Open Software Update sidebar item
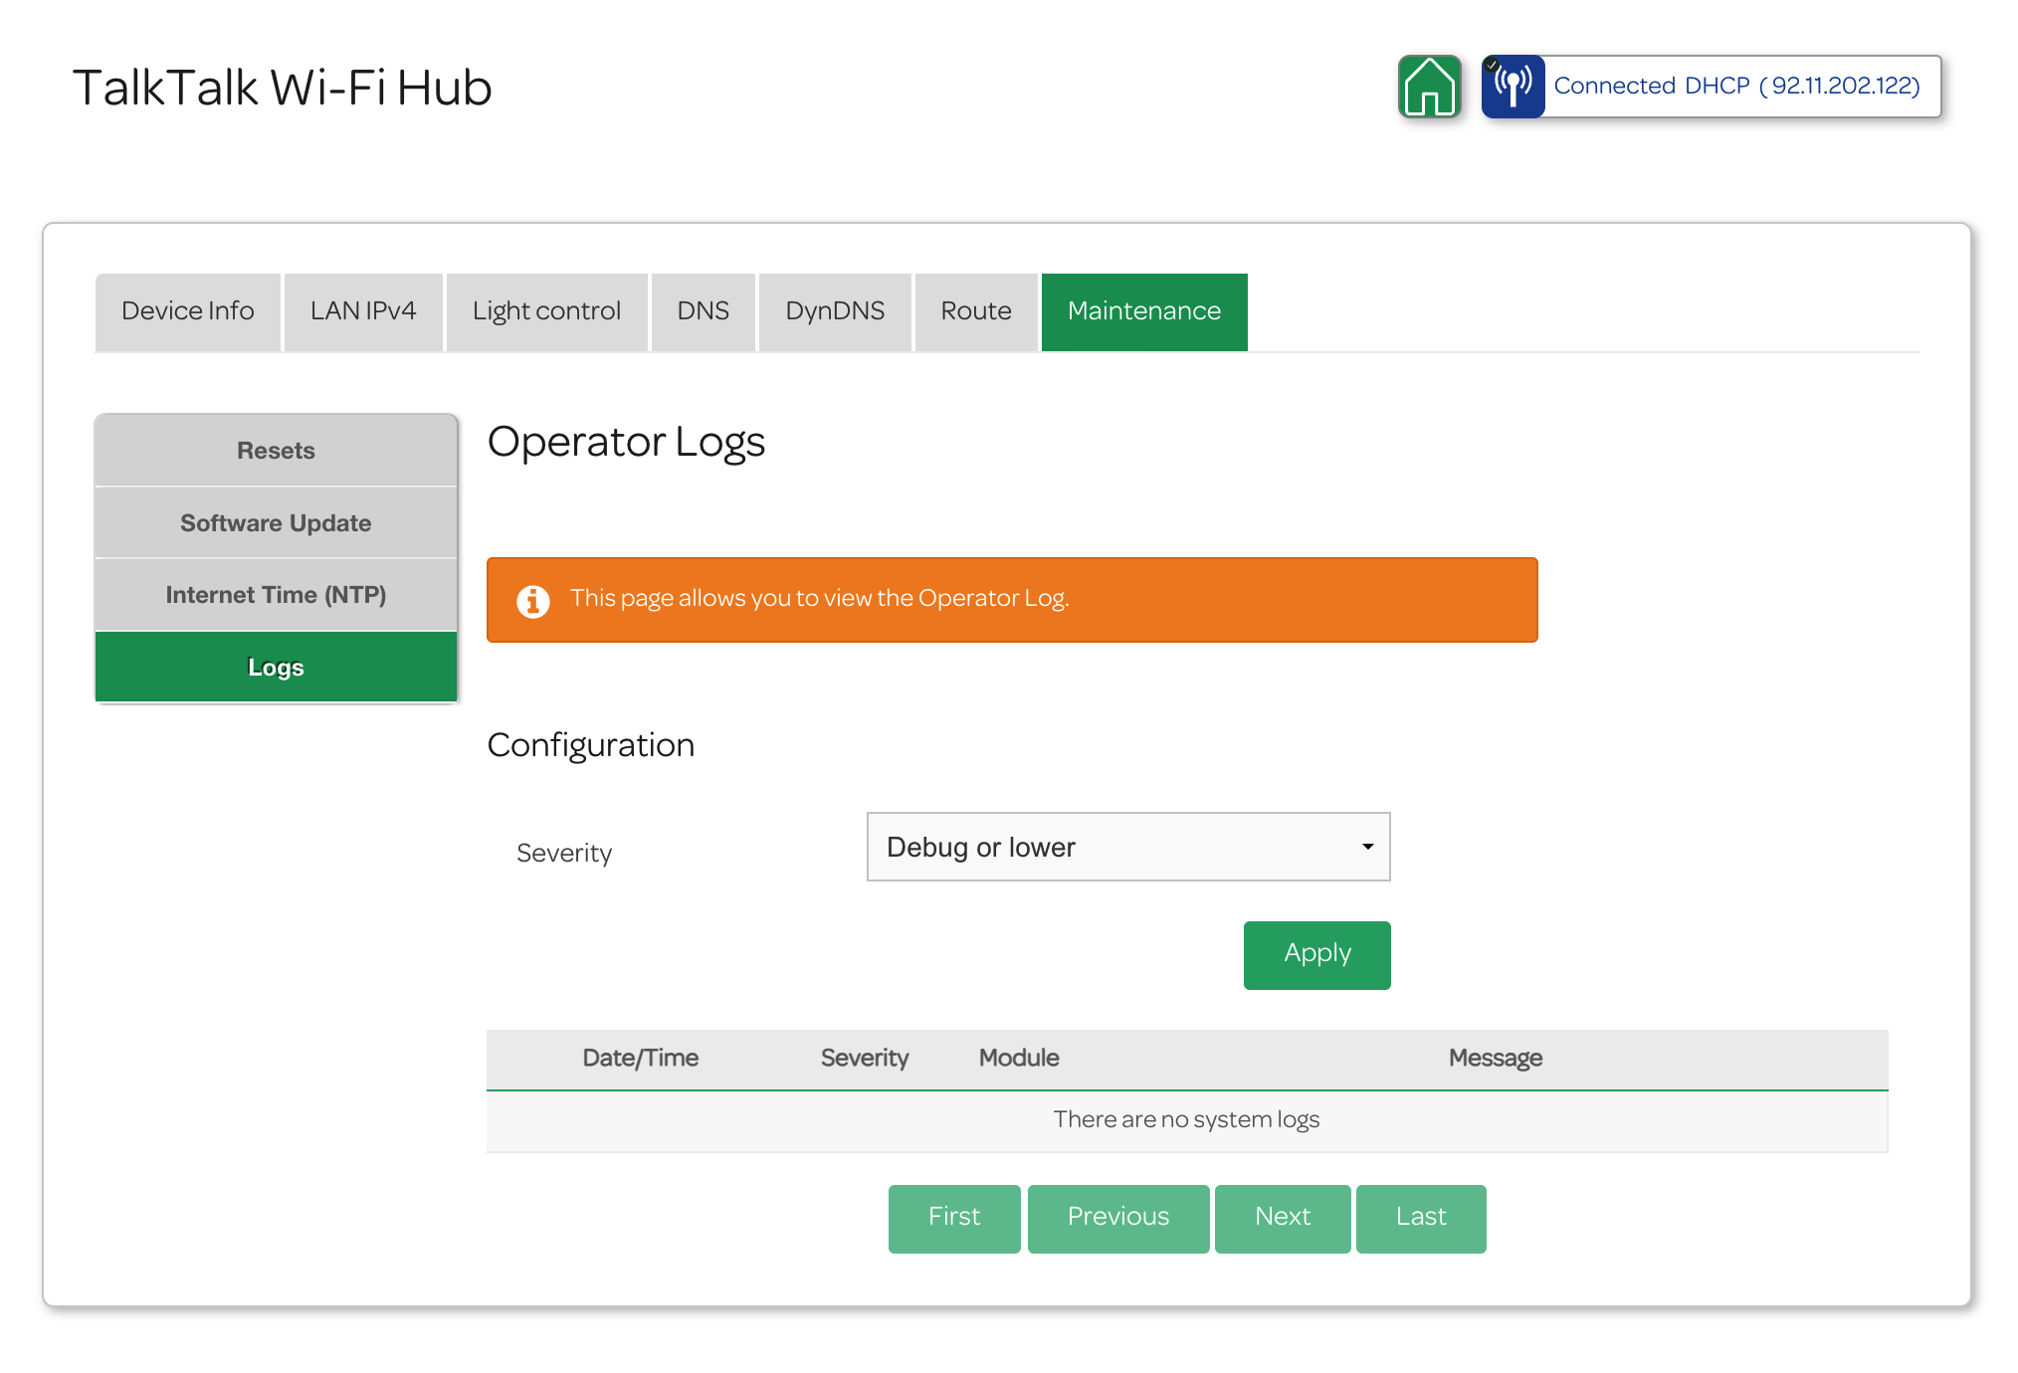 click(276, 523)
